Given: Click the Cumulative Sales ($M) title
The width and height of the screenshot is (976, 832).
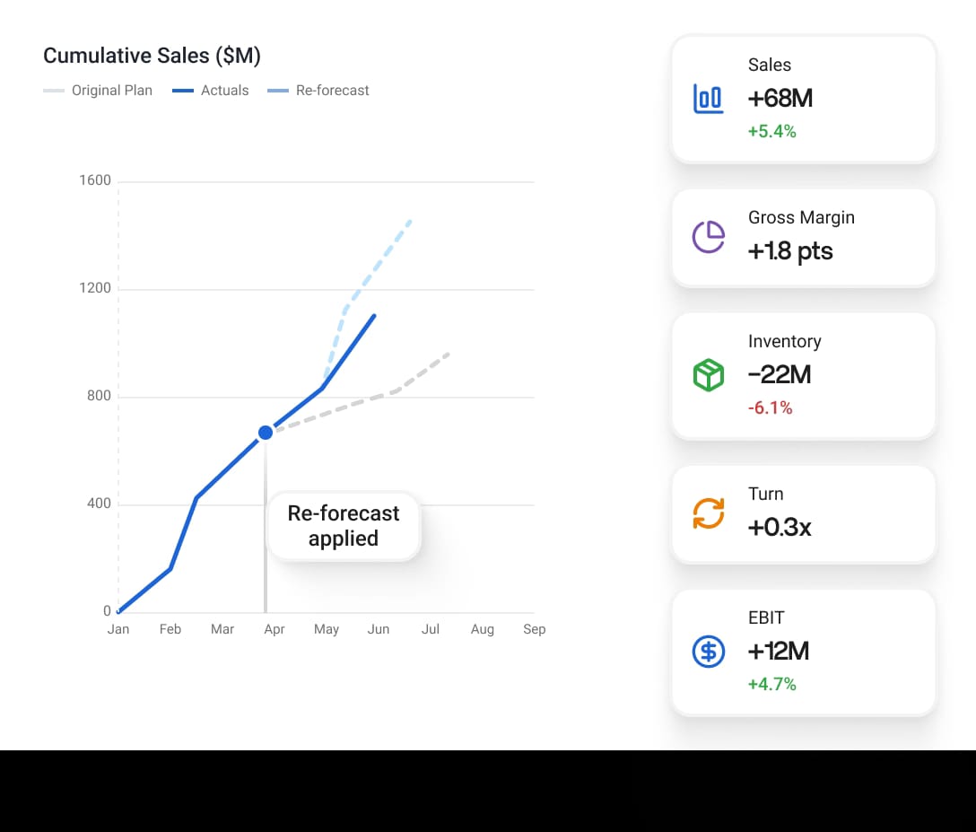Looking at the screenshot, I should [152, 56].
